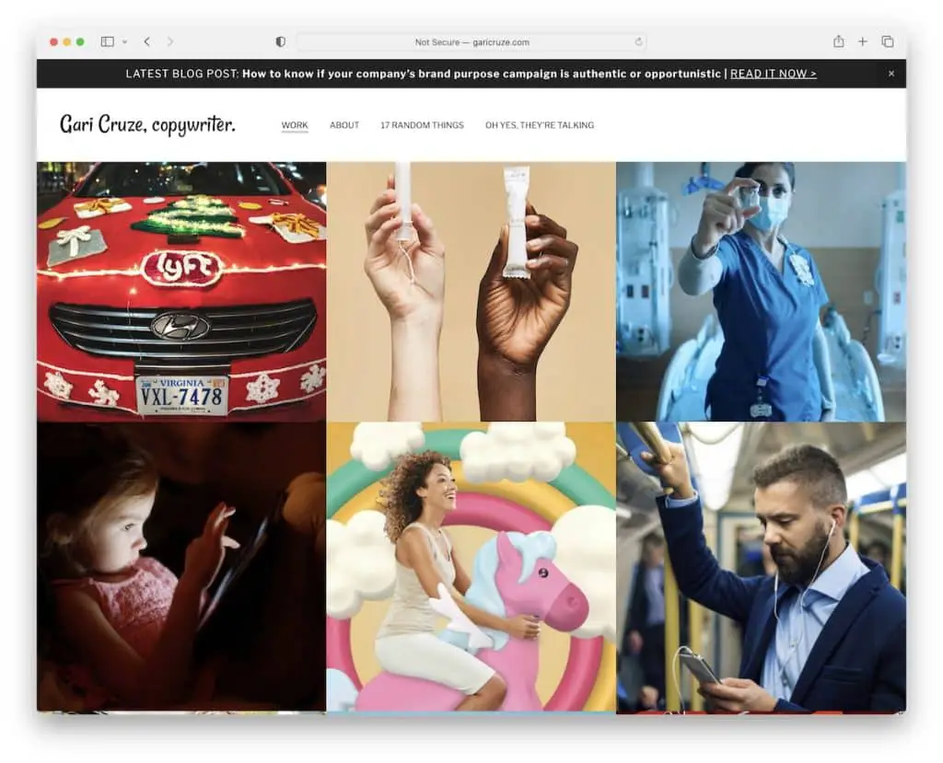Select the WORK menu item
The height and width of the screenshot is (763, 943).
pos(295,125)
